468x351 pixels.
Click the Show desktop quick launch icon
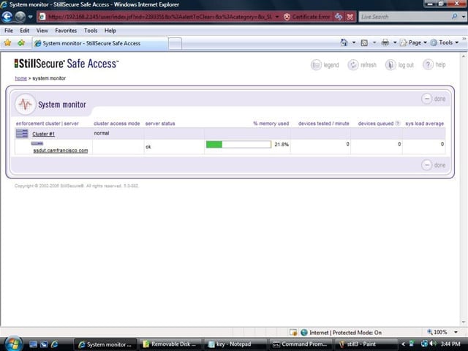click(x=33, y=344)
